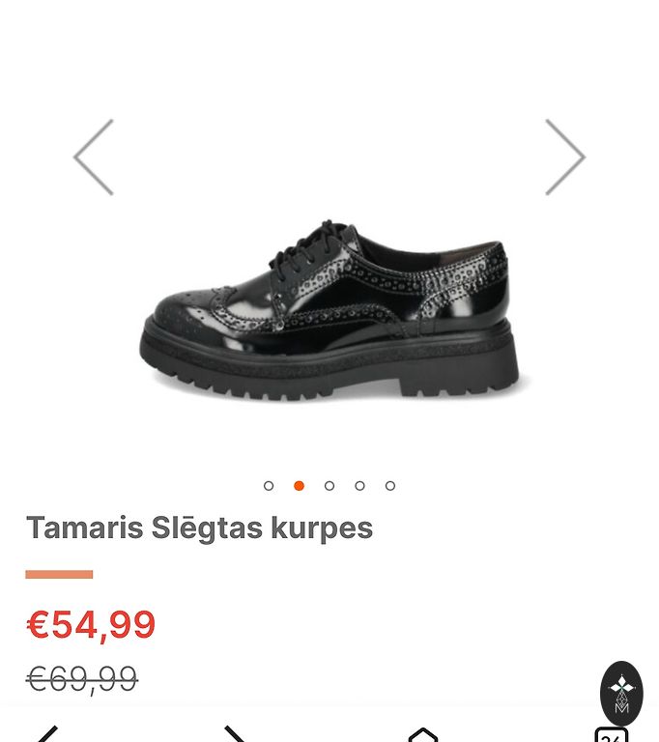Viewport: 659px width, 742px height.
Task: Tap the Tamaris Slēgtas kurpes title
Action: pos(199,528)
